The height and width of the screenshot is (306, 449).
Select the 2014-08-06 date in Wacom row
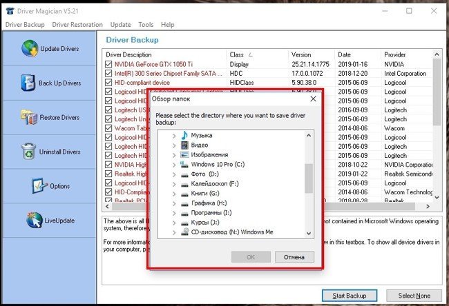[353, 128]
